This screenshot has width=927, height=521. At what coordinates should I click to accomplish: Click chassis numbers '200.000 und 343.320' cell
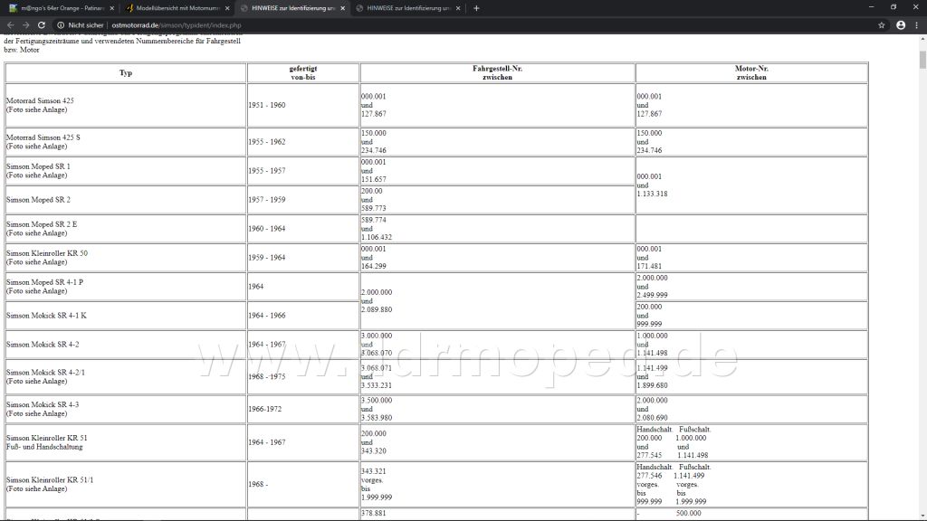pos(497,442)
